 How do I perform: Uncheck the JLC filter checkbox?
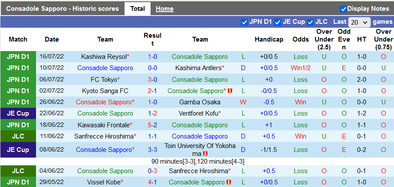pyautogui.click(x=310, y=22)
